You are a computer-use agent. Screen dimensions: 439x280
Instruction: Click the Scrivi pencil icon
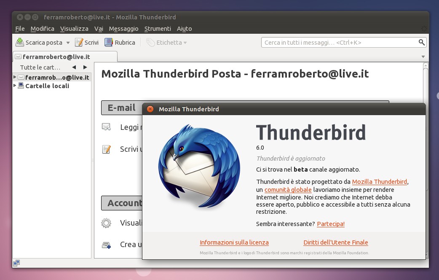coord(79,42)
